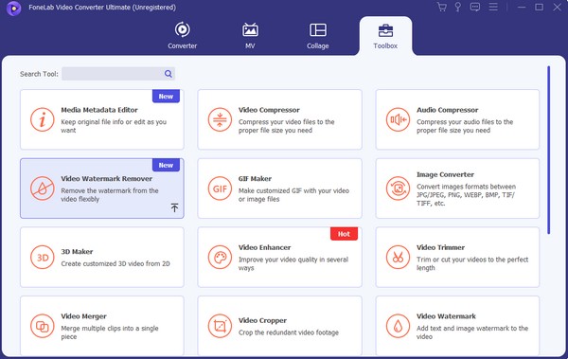Click the Video Merger icon
The width and height of the screenshot is (568, 359).
(x=43, y=326)
